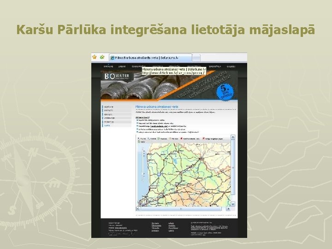This screenshot has height=249, width=332.
Task: Click the underlined link in the bulleted instructions
Action: click(160, 126)
